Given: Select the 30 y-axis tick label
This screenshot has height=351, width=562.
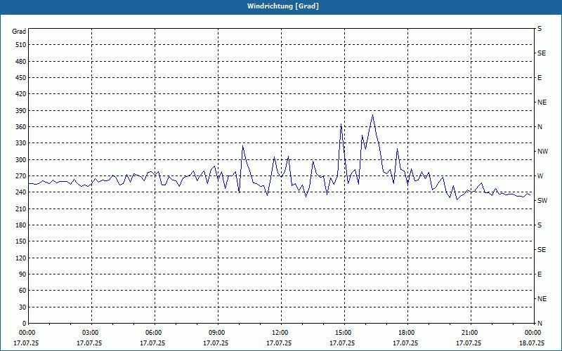Looking at the screenshot, I should (23, 307).
